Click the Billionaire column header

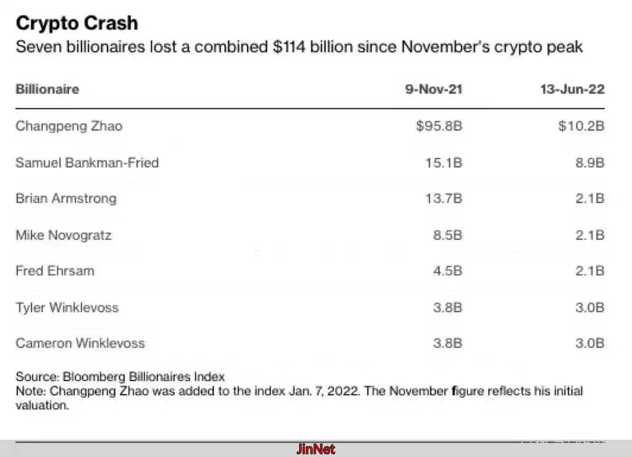tap(48, 89)
